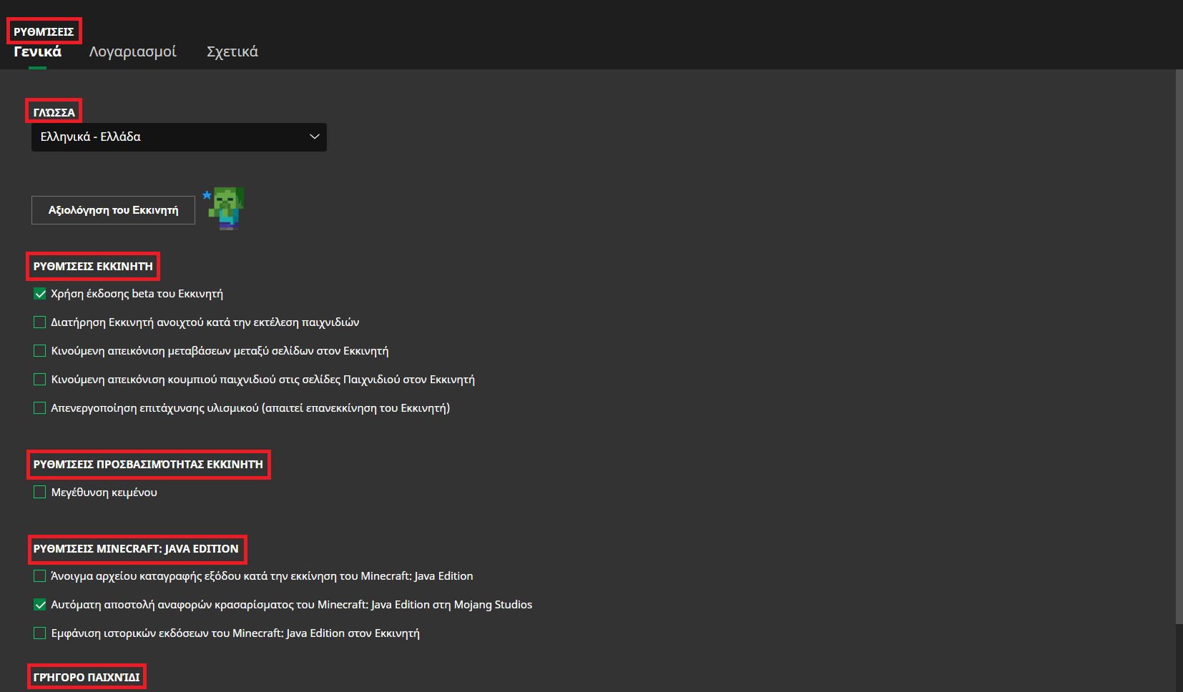This screenshot has height=692, width=1183.
Task: Click the vertical scrollbar on the right
Action: [x=1179, y=343]
